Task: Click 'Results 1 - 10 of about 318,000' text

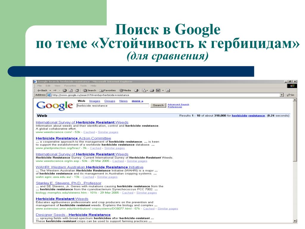Action: [x=203, y=116]
